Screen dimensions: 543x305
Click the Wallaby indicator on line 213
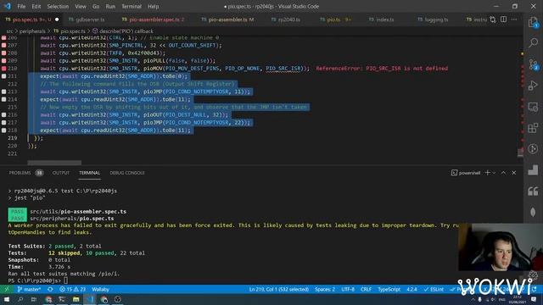3,91
